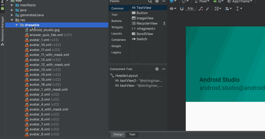Open the Q API version dropdown
265x139 pixels.
218,1
